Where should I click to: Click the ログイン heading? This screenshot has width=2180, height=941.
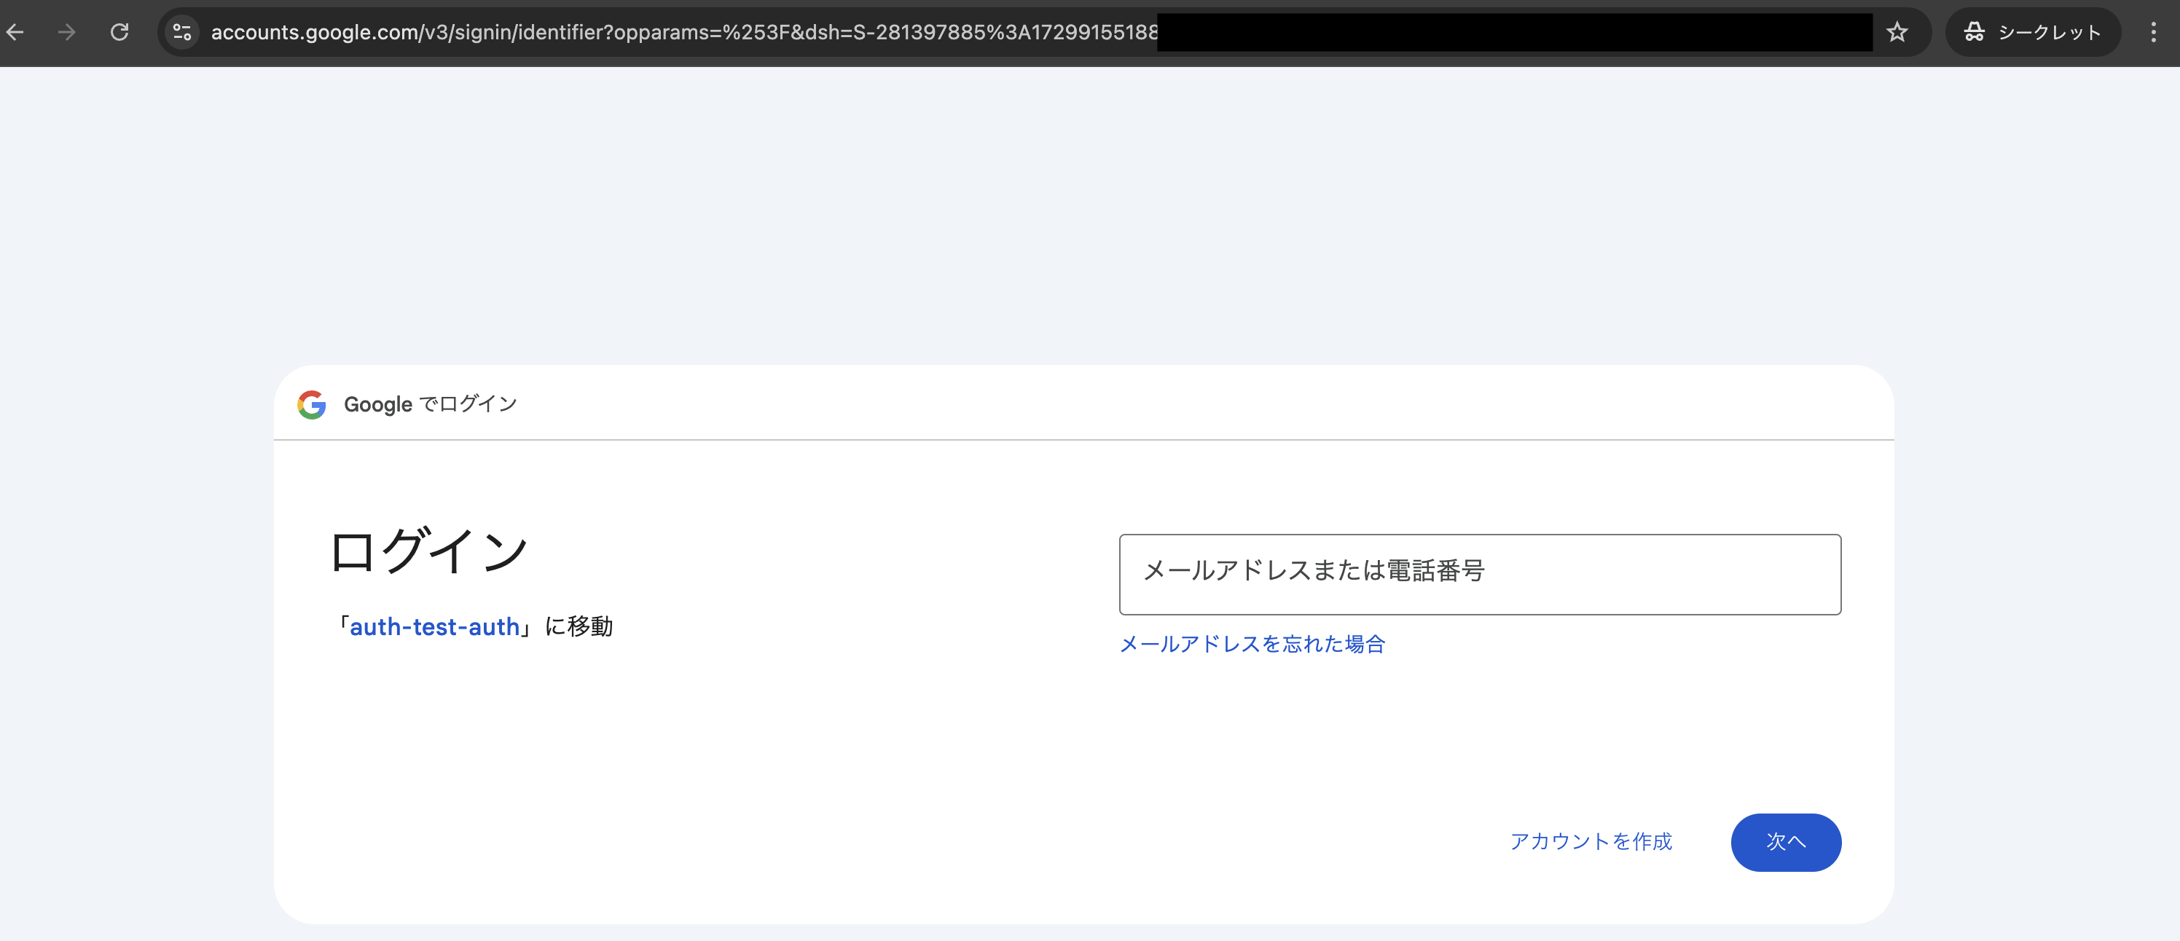[x=428, y=550]
